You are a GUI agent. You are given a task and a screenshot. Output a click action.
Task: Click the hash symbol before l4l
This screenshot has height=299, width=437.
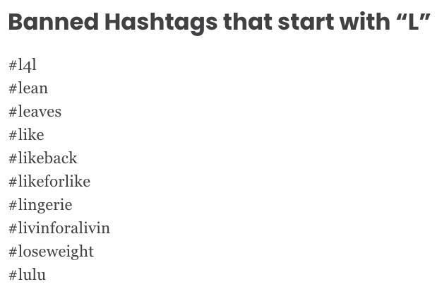13,66
